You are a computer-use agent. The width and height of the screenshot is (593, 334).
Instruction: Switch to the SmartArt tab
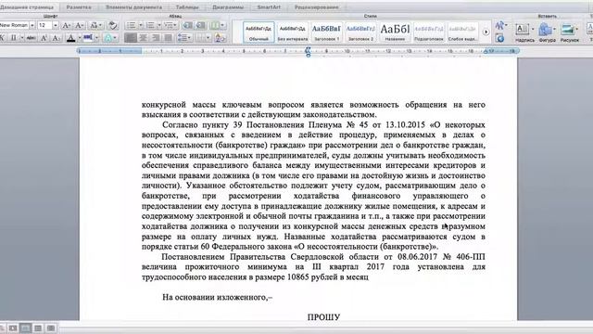point(269,7)
